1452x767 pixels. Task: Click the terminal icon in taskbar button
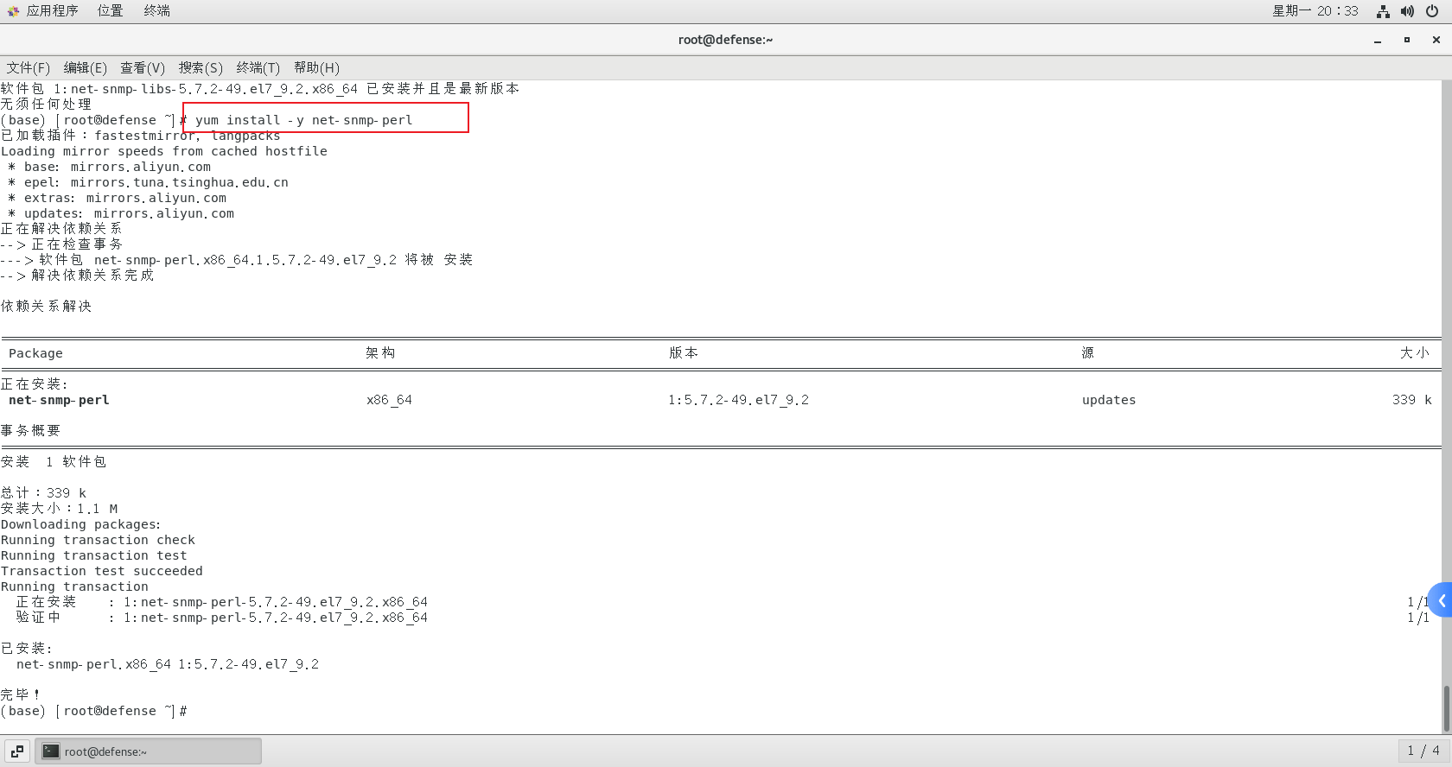(x=51, y=751)
